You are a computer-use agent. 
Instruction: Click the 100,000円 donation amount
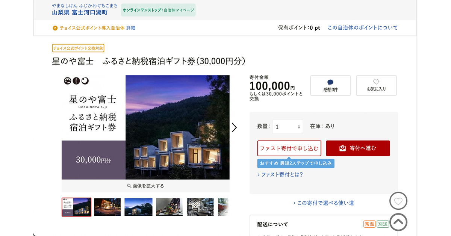[272, 86]
